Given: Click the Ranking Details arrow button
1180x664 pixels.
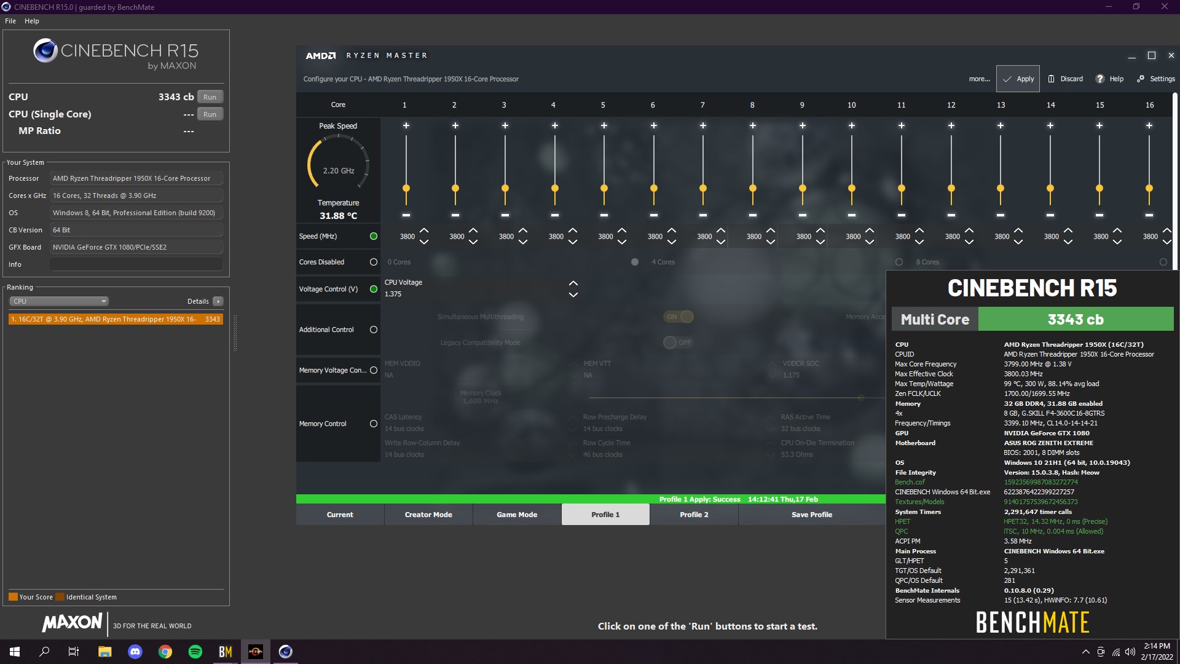Looking at the screenshot, I should pyautogui.click(x=218, y=301).
